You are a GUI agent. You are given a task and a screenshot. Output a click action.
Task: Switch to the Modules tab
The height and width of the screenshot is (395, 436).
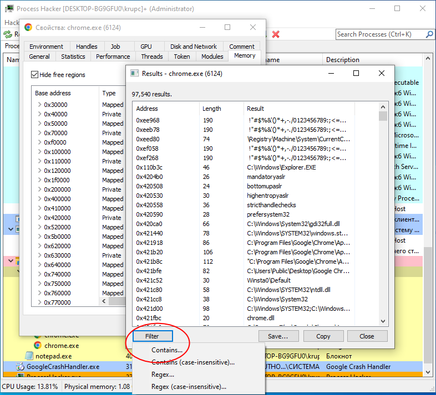[x=212, y=57]
